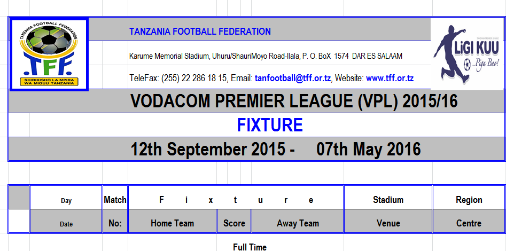Click the Home Team header cell
This screenshot has height=251, width=506.
coord(172,224)
